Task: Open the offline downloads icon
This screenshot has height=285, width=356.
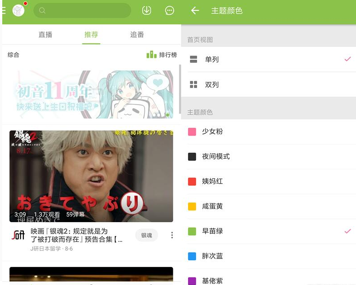Action: (147, 10)
